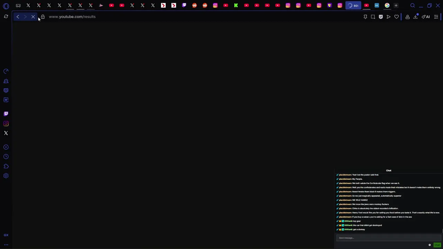Open chat settings gear
Image resolution: width=443 pixels, height=249 pixels.
pos(430,245)
